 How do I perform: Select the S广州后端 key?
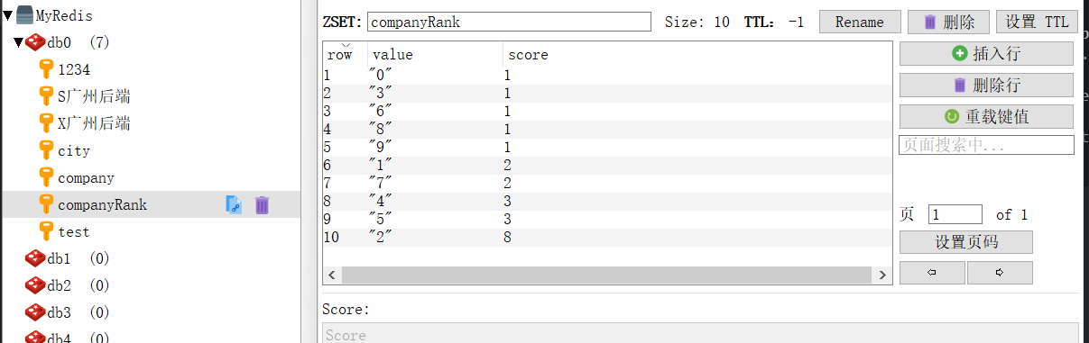[x=94, y=96]
